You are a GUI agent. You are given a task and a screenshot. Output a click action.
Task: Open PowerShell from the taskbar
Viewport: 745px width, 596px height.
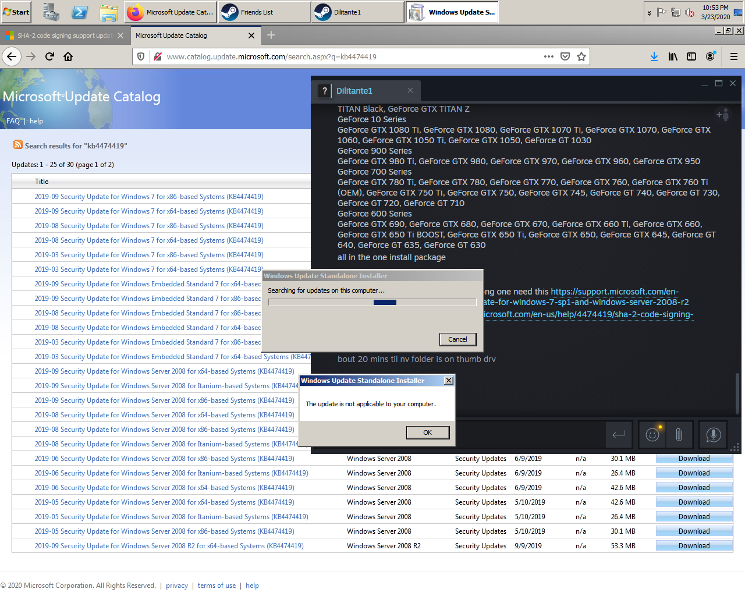point(80,12)
